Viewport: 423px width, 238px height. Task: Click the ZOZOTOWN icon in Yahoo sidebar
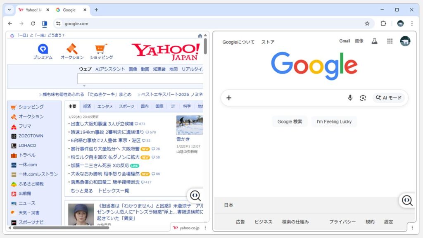13,136
